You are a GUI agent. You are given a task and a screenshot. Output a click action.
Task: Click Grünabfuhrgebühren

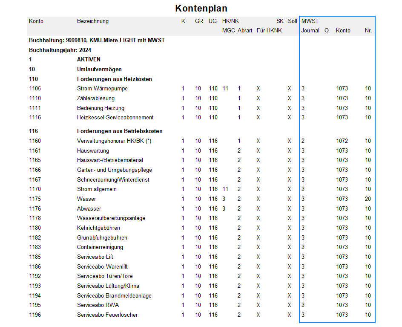(x=102, y=237)
